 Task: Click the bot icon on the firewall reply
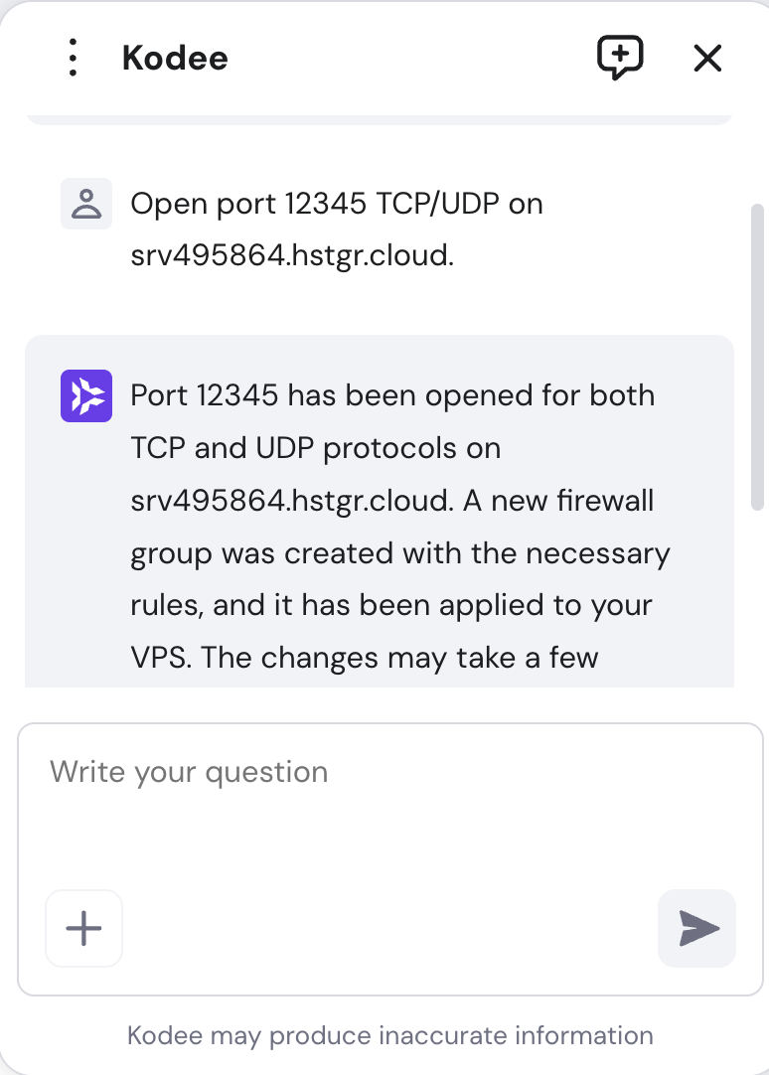tap(86, 395)
